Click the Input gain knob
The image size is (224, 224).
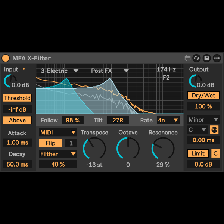[10, 81]
